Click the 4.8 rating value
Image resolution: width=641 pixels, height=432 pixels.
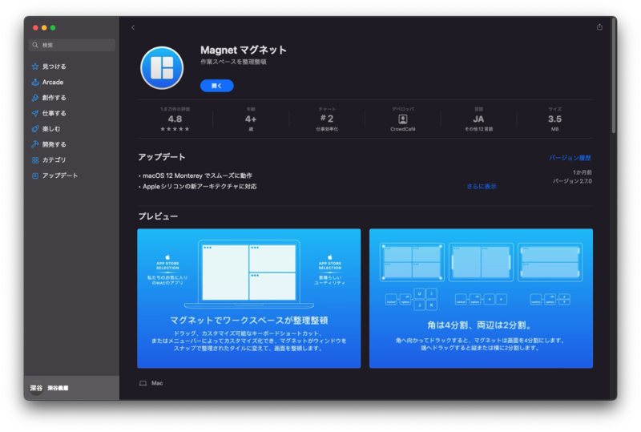point(175,119)
